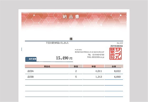Click the 単価 column header
The image size is (148, 102).
point(94,66)
